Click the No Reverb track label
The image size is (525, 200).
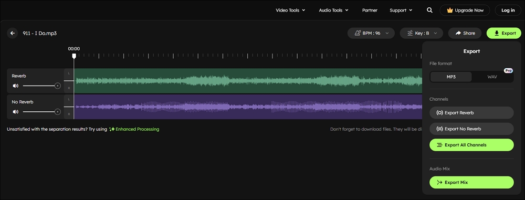[23, 102]
